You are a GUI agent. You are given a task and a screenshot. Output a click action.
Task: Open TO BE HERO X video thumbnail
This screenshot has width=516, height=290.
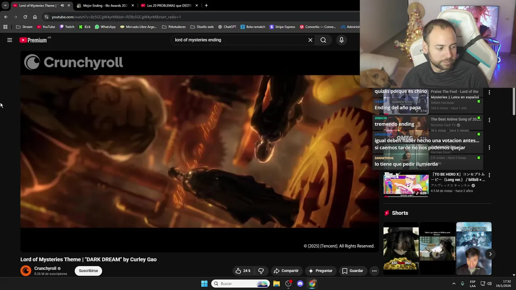(406, 184)
